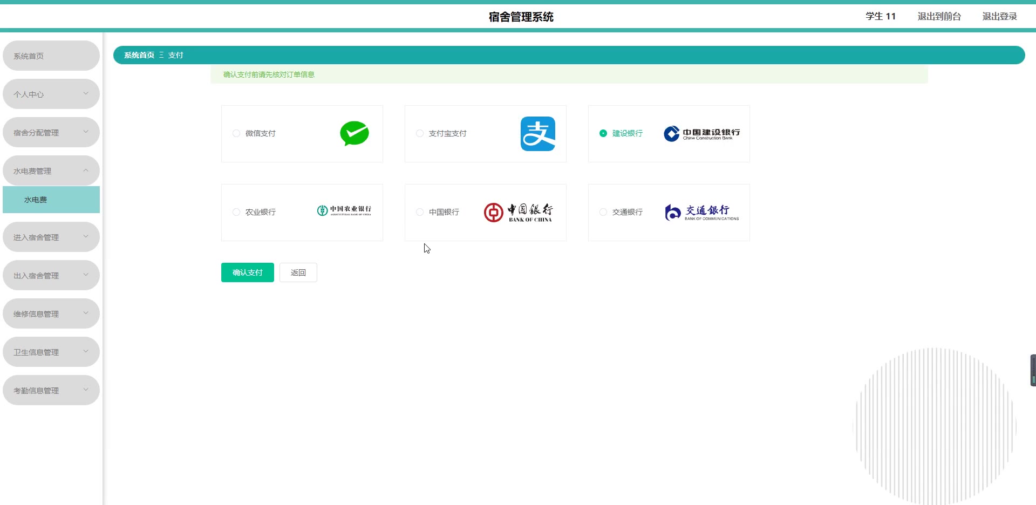The width and height of the screenshot is (1036, 505).
Task: Expand the 维修信息管理 menu arrow
Action: (86, 313)
